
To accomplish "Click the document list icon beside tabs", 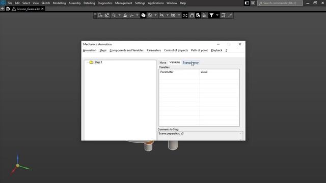I will click(x=8, y=9).
